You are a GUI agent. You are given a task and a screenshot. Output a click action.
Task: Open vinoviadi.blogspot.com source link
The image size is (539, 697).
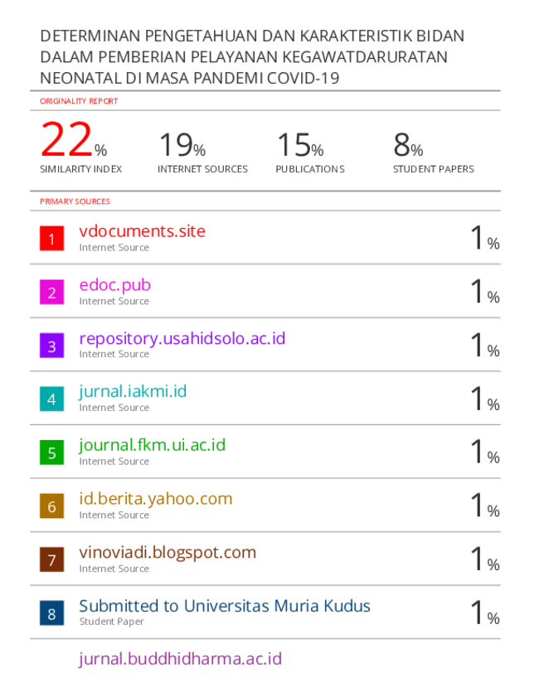click(168, 552)
